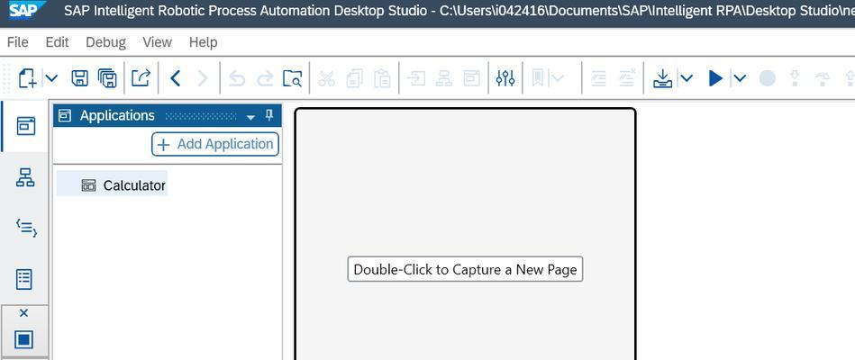Click the indent lines icon
This screenshot has height=360, width=855.
[x=599, y=78]
